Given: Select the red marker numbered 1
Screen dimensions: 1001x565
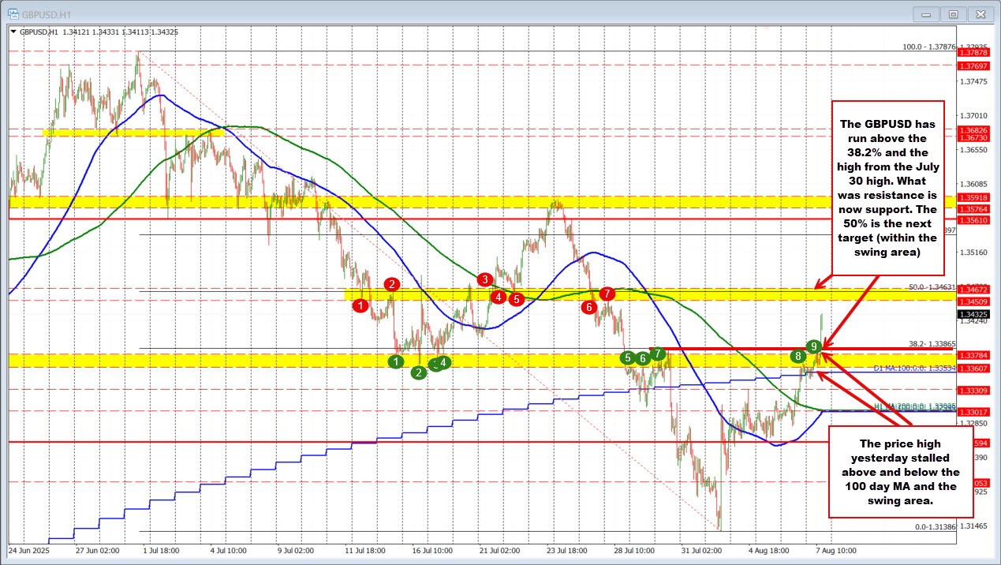Looking at the screenshot, I should point(360,305).
